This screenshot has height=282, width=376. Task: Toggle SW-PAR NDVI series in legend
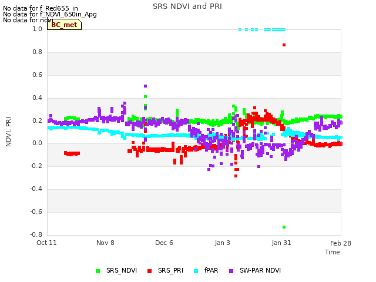(255, 270)
